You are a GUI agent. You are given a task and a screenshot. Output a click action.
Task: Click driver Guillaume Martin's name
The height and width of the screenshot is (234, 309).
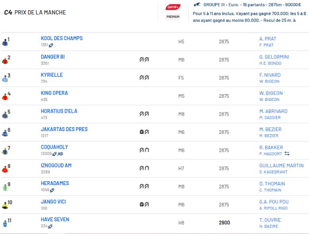click(x=281, y=165)
